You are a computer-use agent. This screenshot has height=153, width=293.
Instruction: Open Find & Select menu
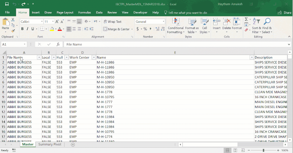tap(267, 26)
